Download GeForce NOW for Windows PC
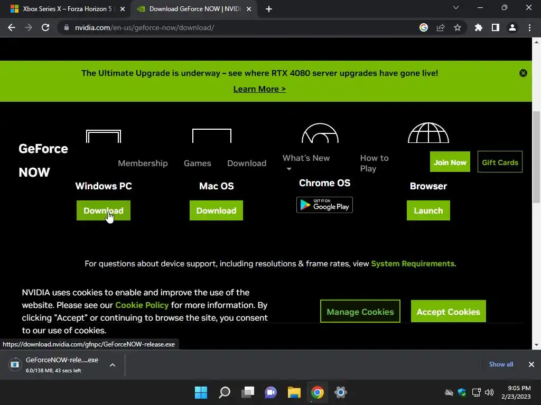Viewport: 541px width, 405px height. pyautogui.click(x=104, y=210)
